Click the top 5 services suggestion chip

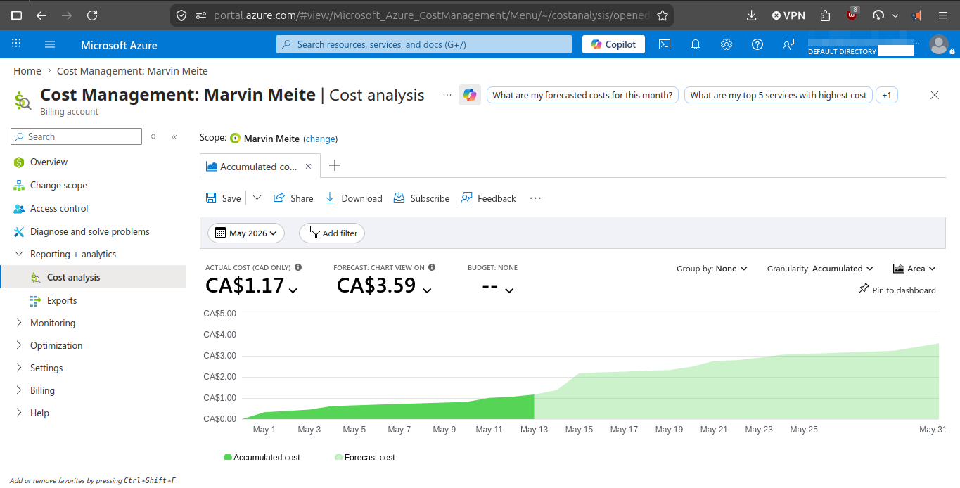coord(779,95)
